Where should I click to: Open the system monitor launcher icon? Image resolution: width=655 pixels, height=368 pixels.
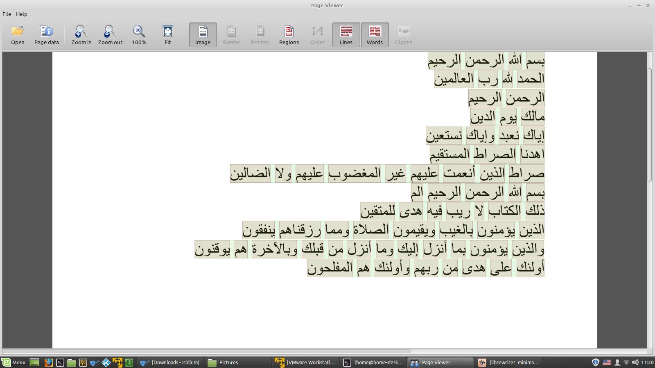pos(83,362)
